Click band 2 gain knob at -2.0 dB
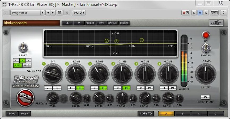This screenshot has height=119, width=230. 76,74
